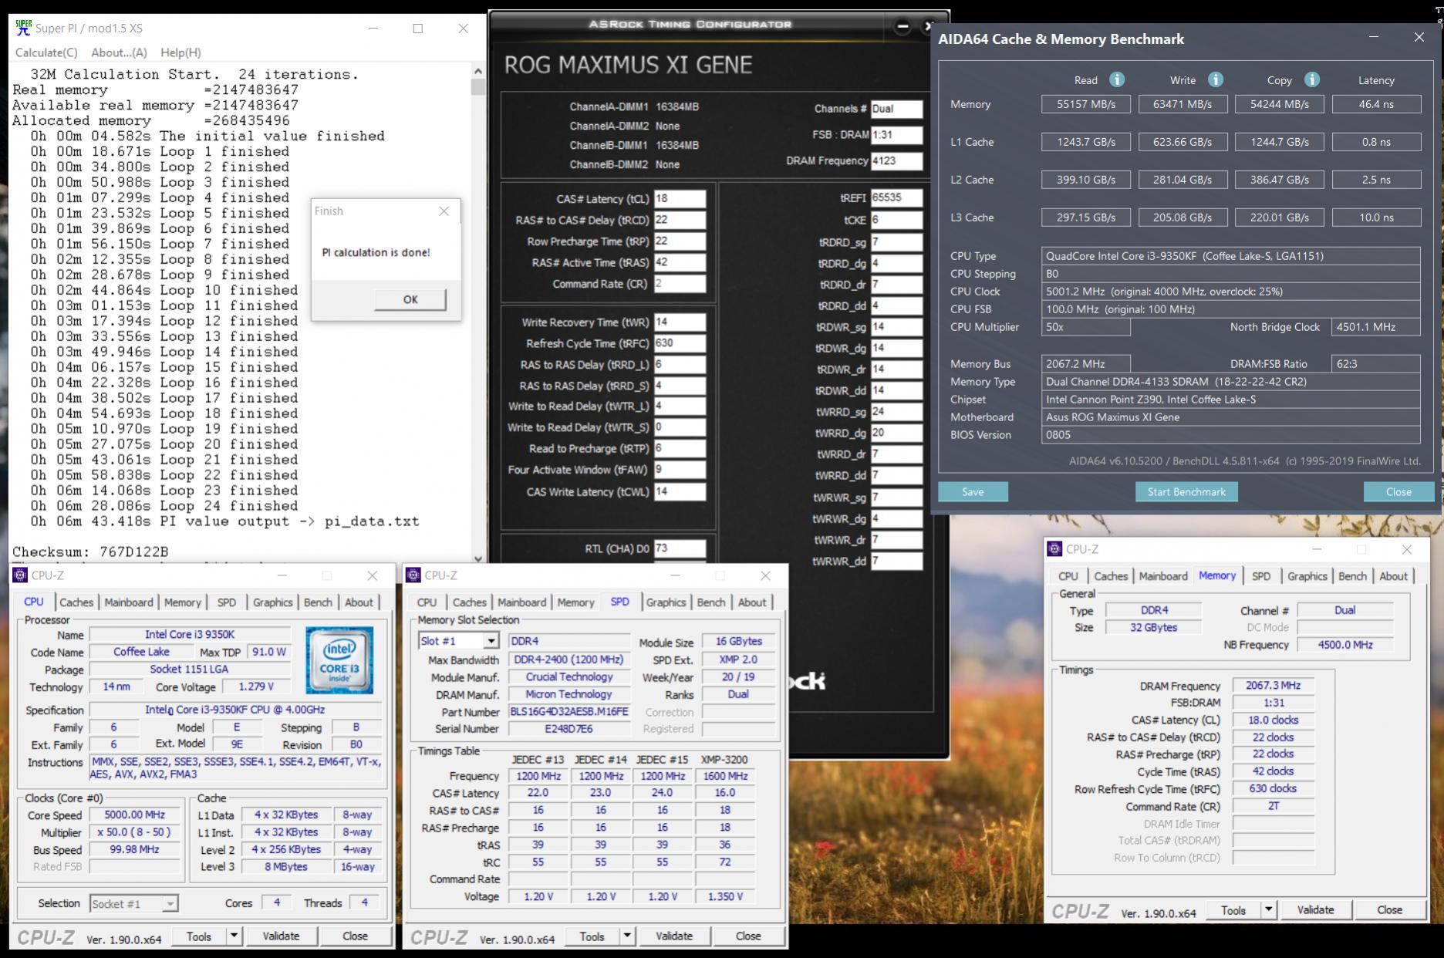Click the Close button in AIDA64 benchmark
Viewport: 1444px width, 958px height.
pyautogui.click(x=1398, y=492)
